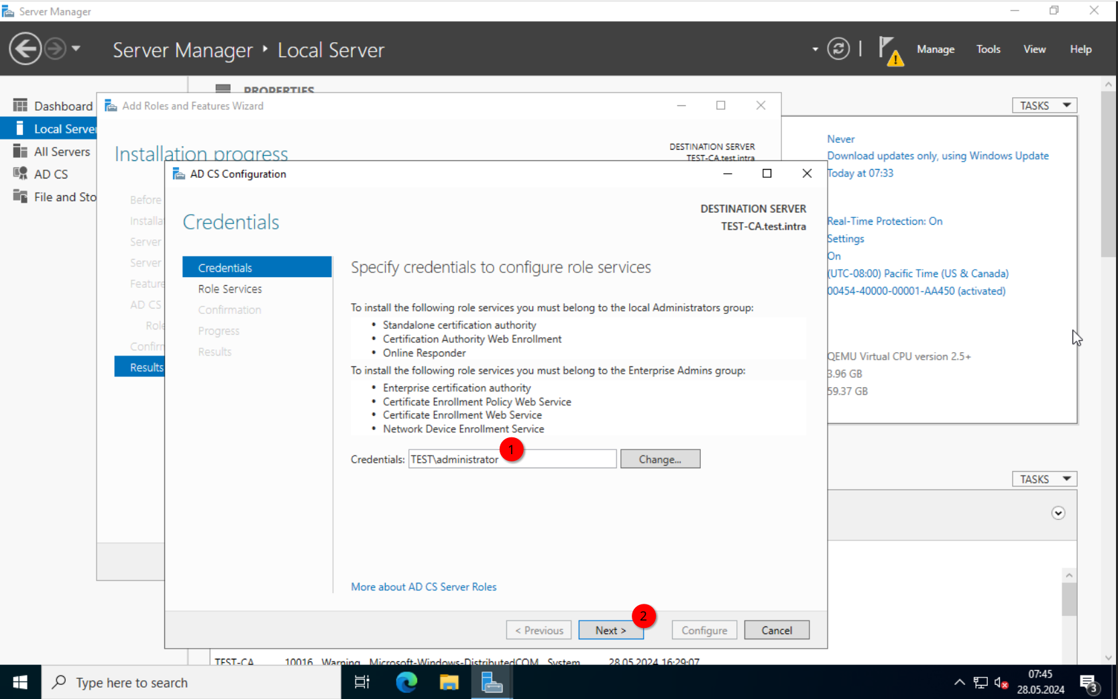Image resolution: width=1118 pixels, height=699 pixels.
Task: Open the navigation history dropdown arrow
Action: [x=76, y=48]
